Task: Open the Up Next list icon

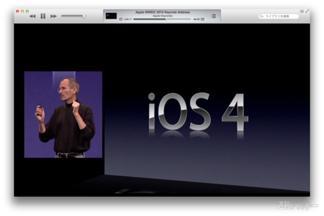Action: coord(213,16)
